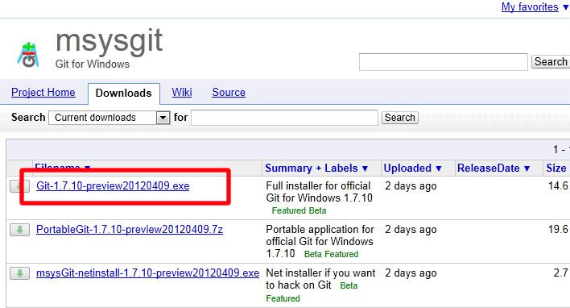Click the 19.6 size value

point(558,230)
